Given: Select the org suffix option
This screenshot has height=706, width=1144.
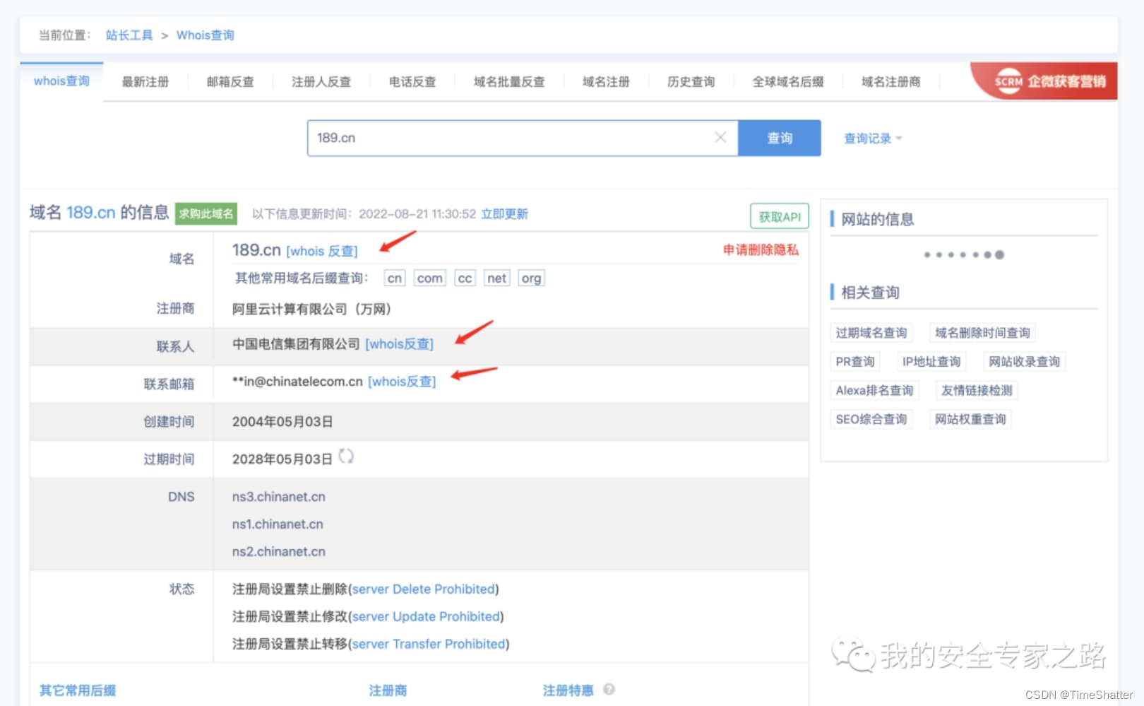Looking at the screenshot, I should pos(531,278).
